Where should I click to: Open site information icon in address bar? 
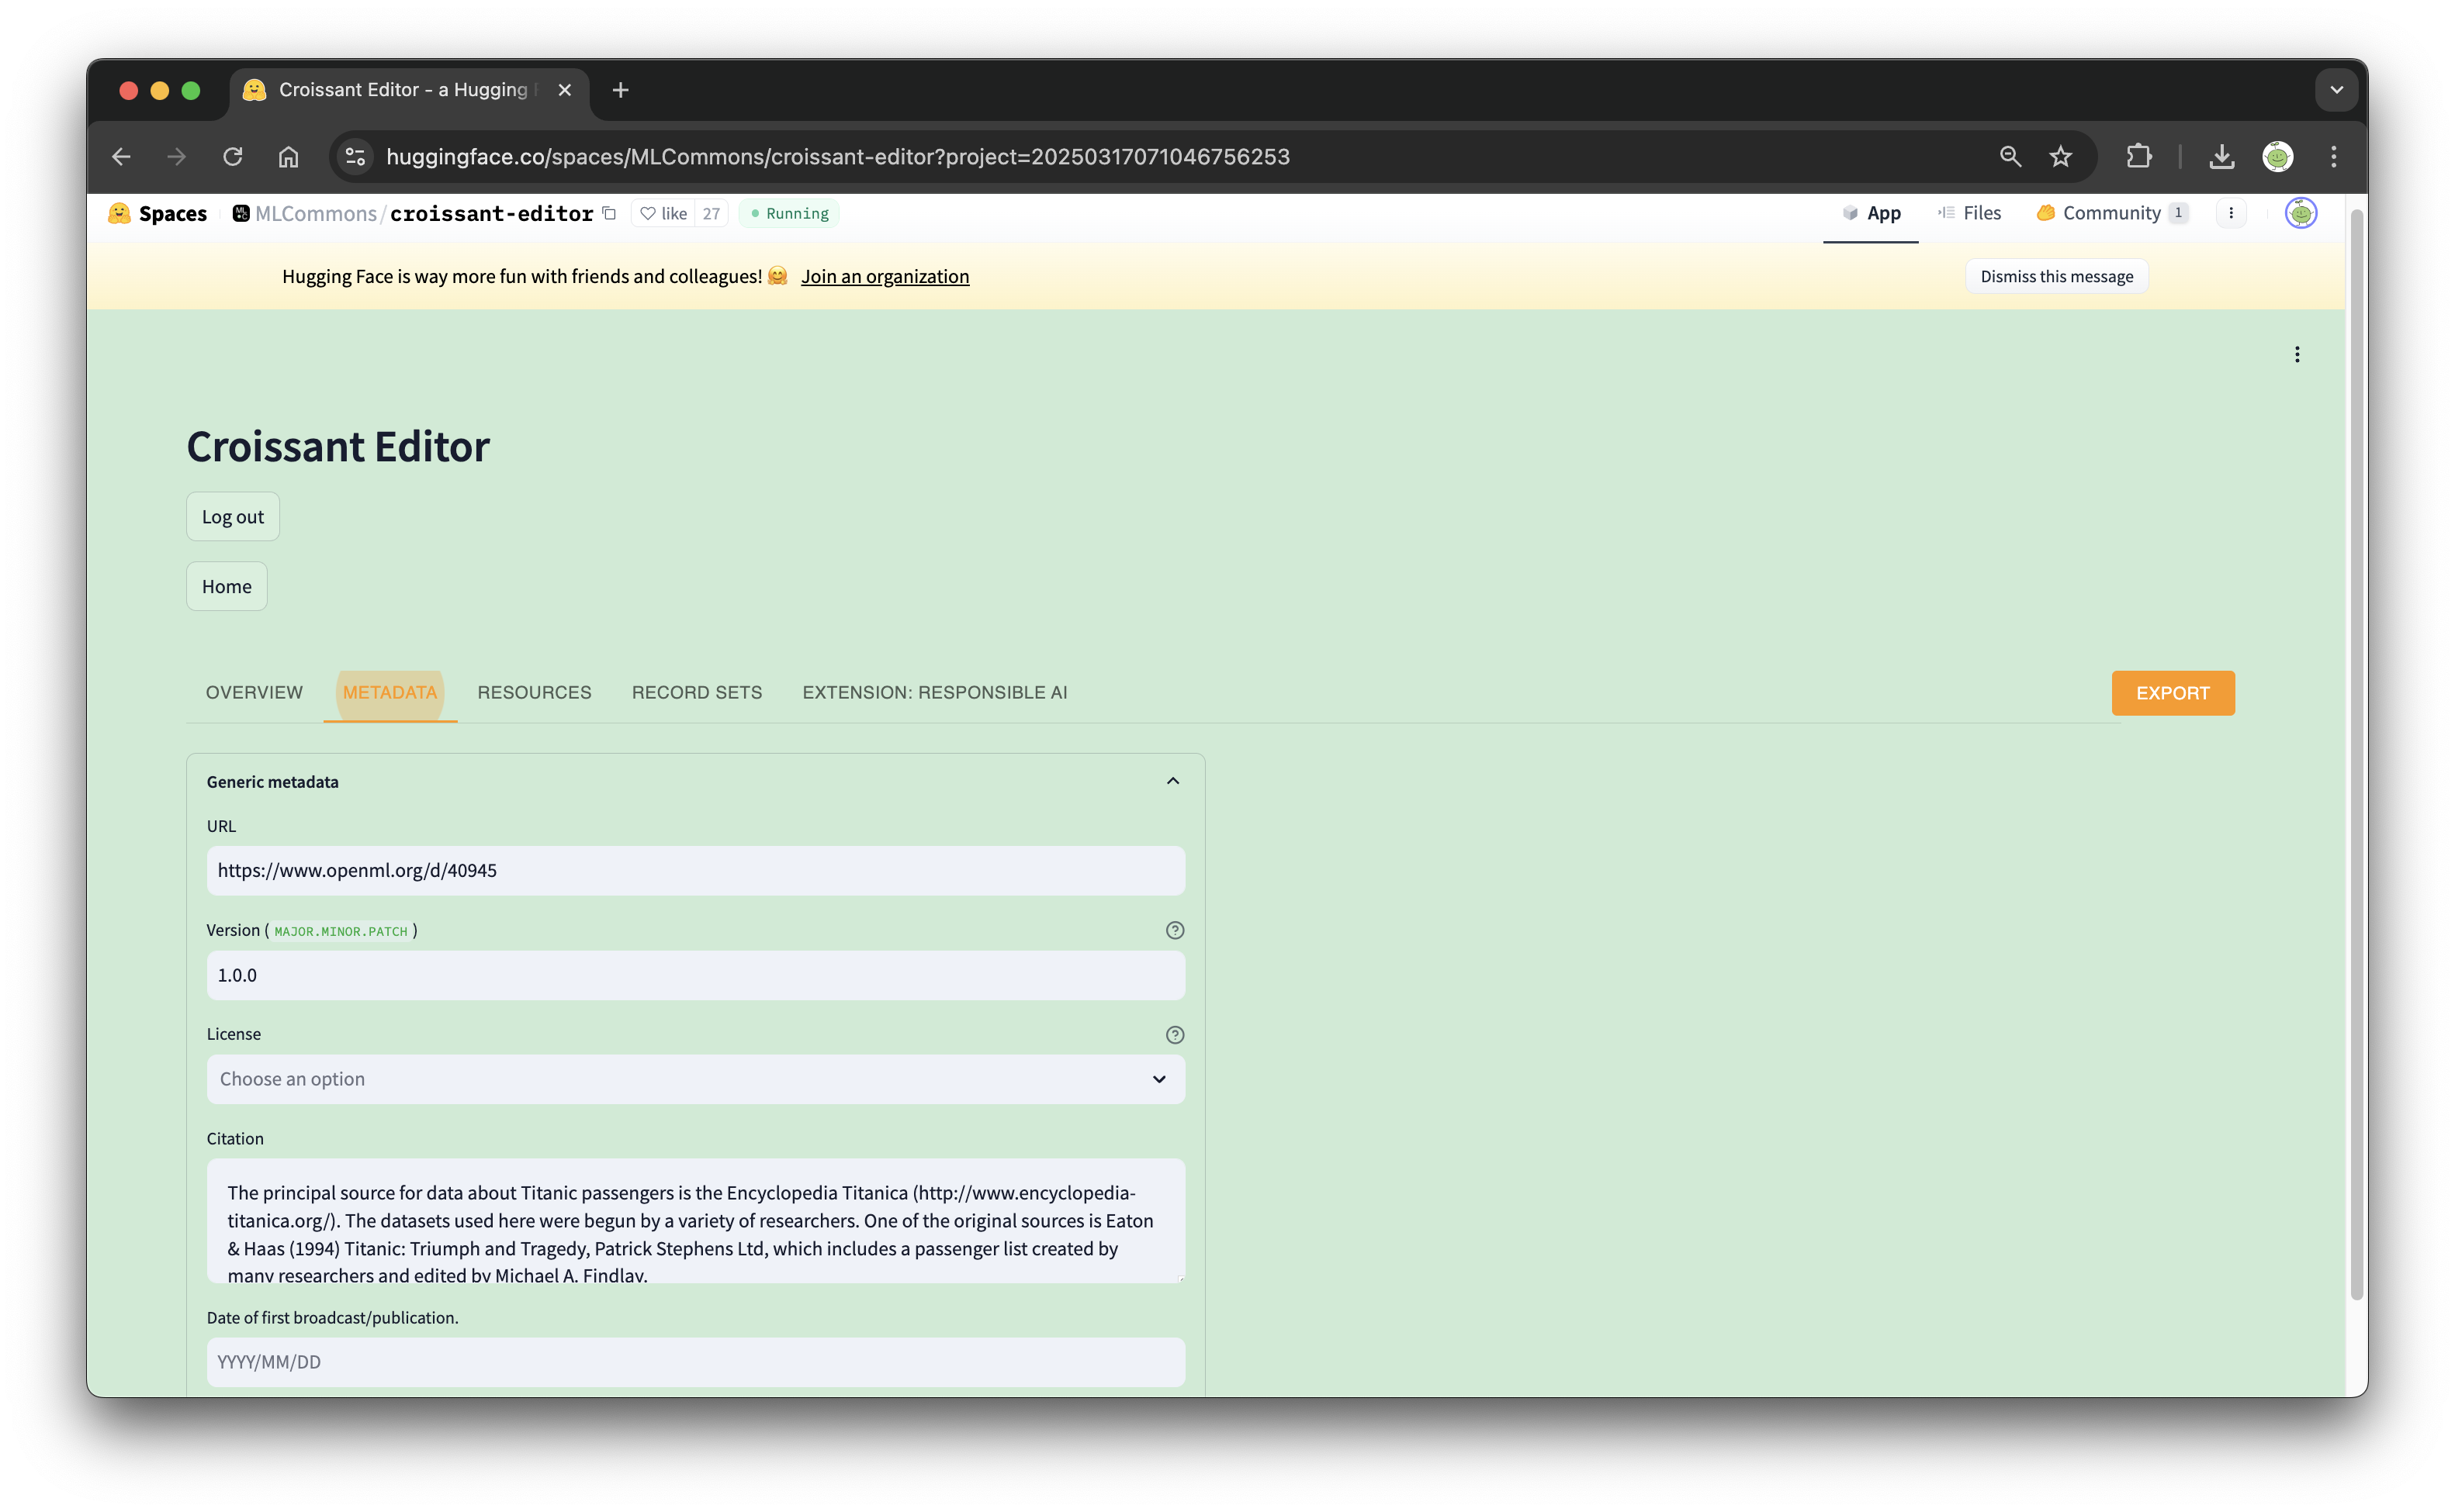coord(355,157)
